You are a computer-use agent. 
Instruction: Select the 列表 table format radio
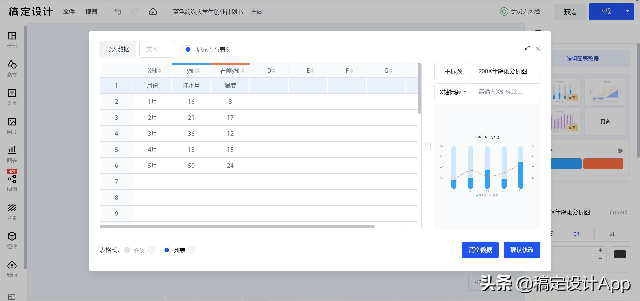[x=167, y=250]
